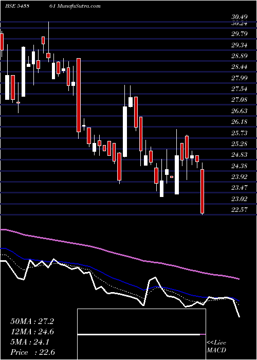This screenshot has width=257, height=360.
Task: Click the 25.28 price axis label
Action: (x=240, y=143)
